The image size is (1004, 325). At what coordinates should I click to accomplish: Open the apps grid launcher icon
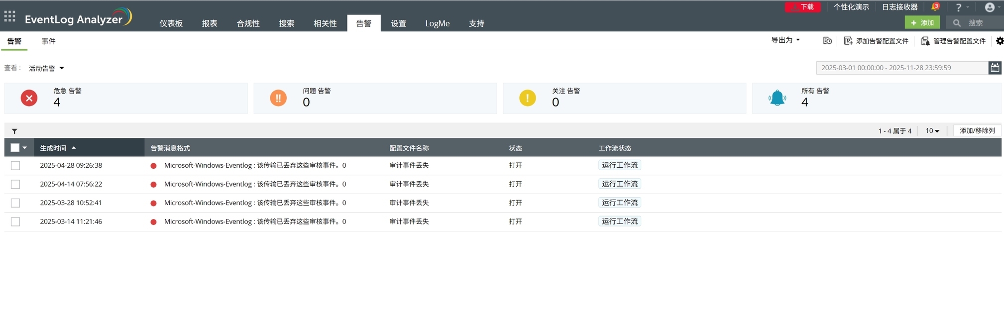9,16
